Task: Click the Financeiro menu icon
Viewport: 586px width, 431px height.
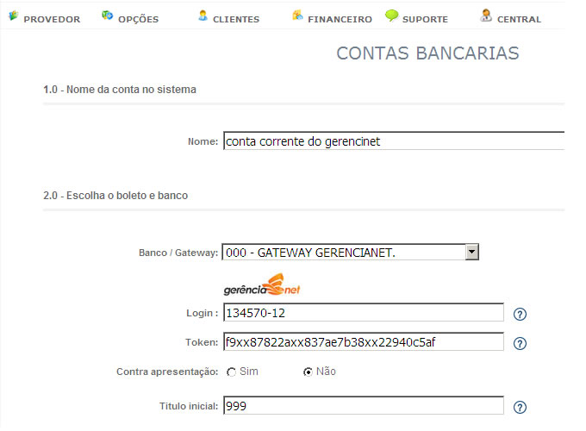Action: pos(297,16)
